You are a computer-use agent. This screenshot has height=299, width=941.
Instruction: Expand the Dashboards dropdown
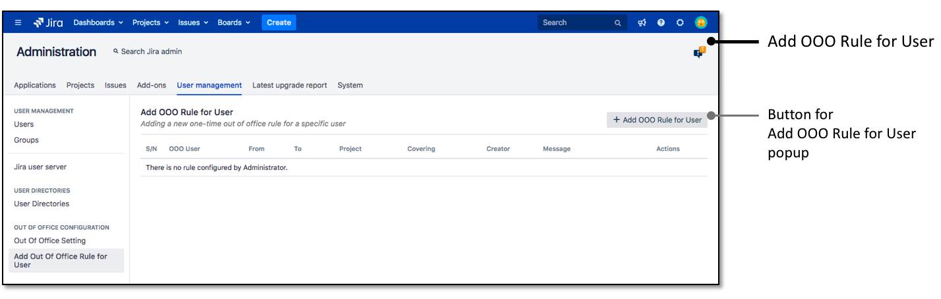coord(98,22)
